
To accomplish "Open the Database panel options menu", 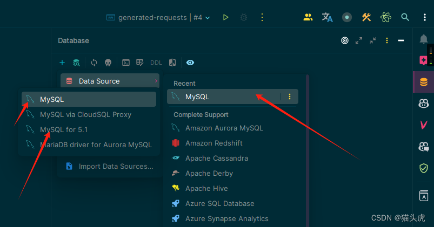I will click(387, 40).
